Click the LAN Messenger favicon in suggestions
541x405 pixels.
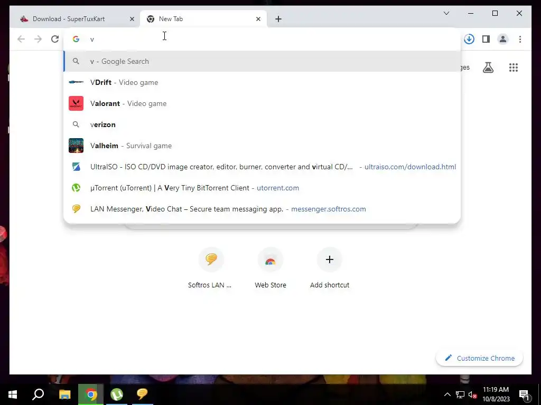(76, 209)
